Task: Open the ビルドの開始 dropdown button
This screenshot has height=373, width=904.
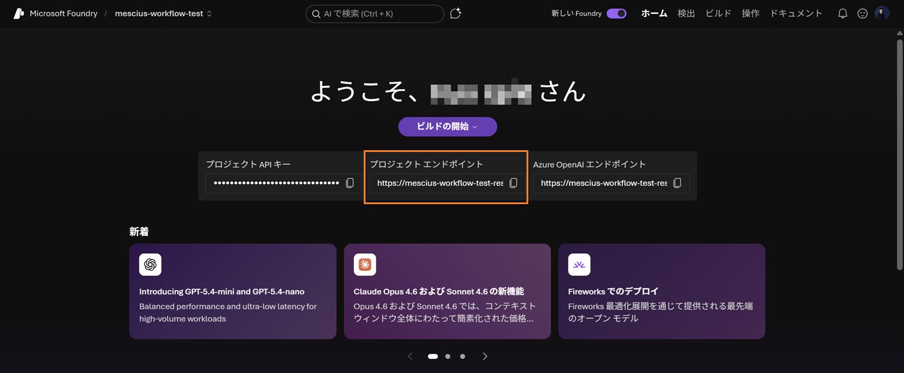Action: pos(448,127)
